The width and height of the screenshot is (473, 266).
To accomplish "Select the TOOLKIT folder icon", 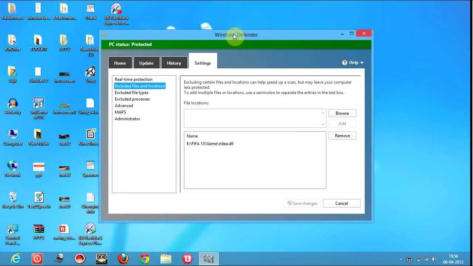I will point(38,43).
